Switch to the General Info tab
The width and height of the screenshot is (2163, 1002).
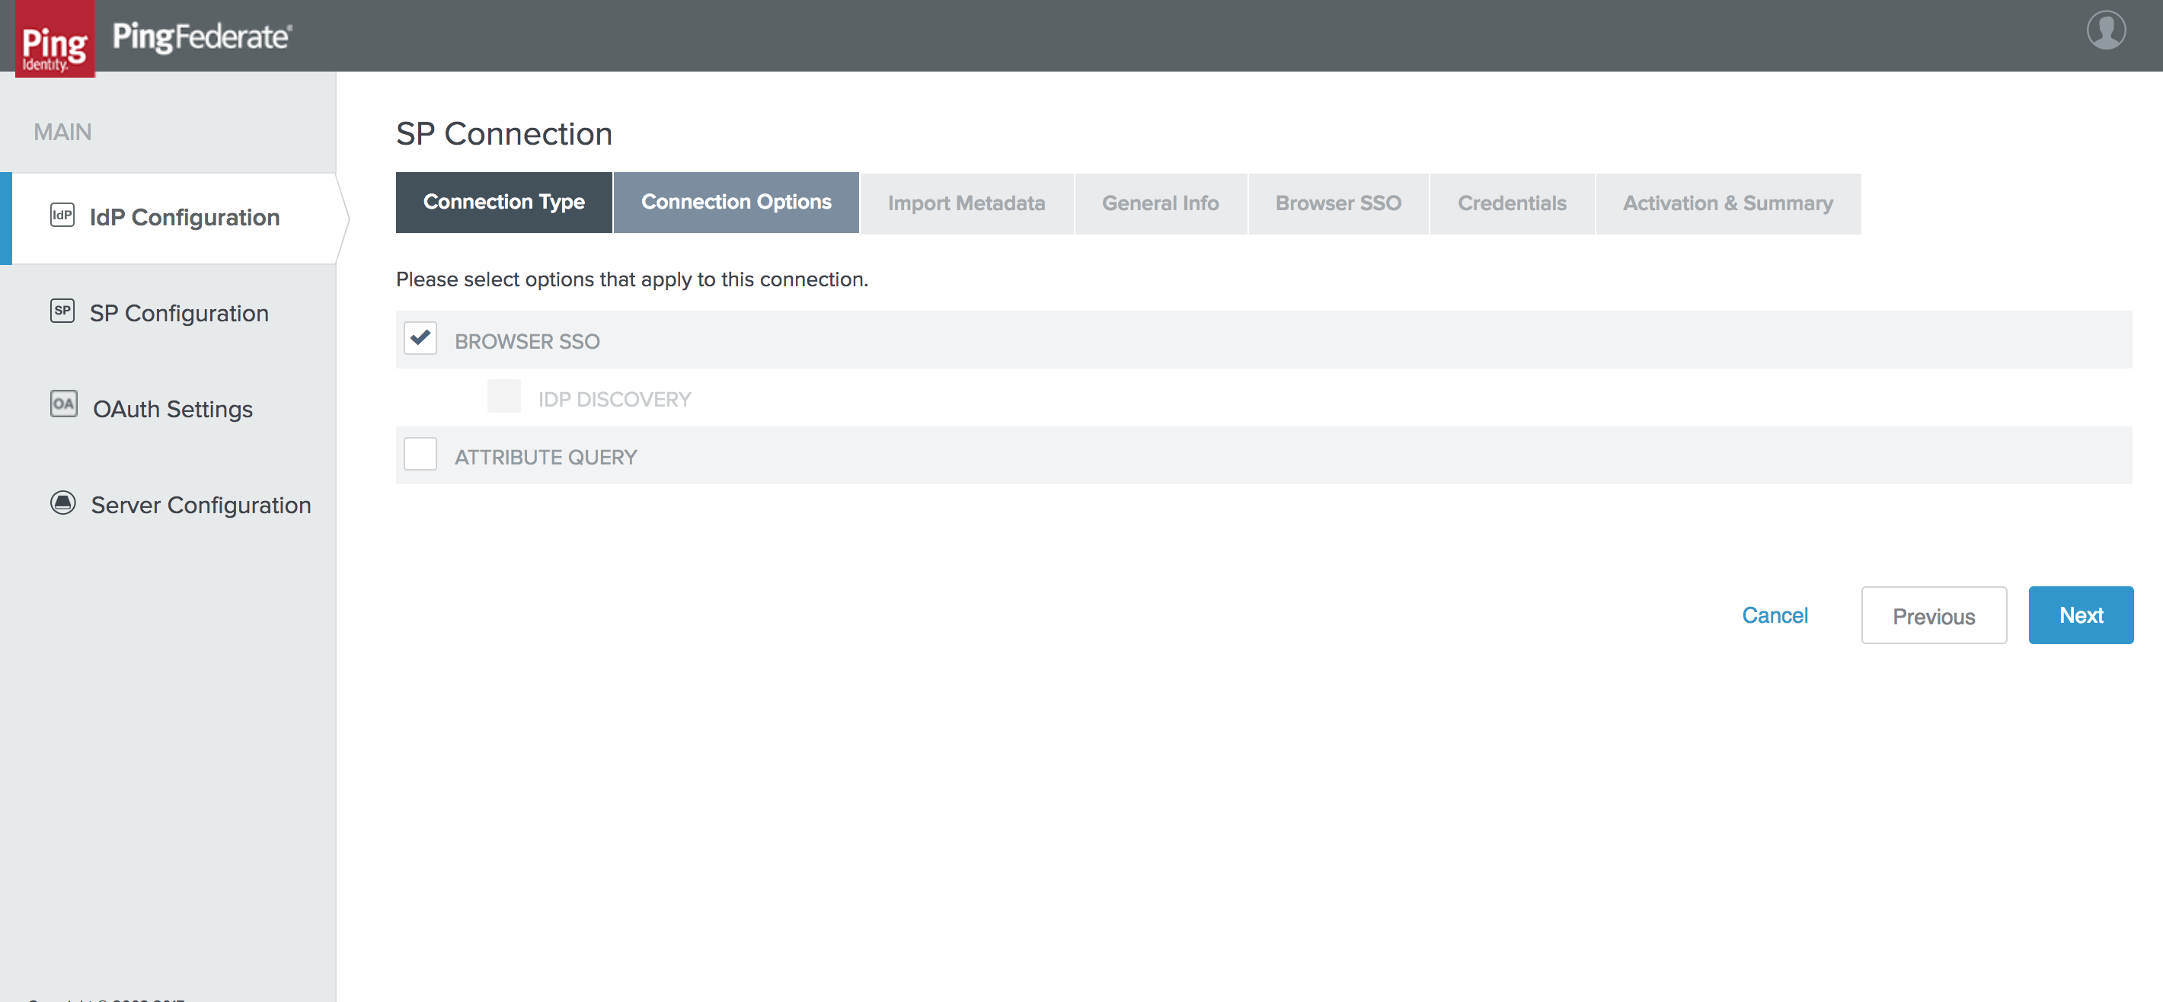pyautogui.click(x=1161, y=203)
